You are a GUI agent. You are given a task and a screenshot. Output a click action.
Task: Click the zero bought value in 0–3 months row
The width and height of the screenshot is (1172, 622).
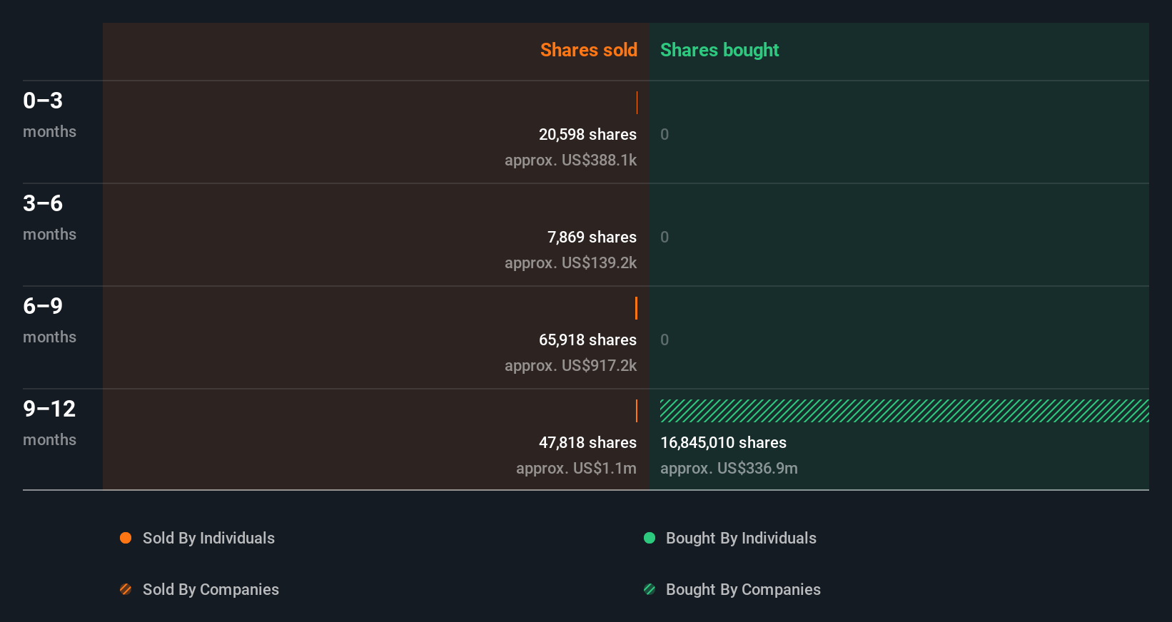pyautogui.click(x=665, y=134)
